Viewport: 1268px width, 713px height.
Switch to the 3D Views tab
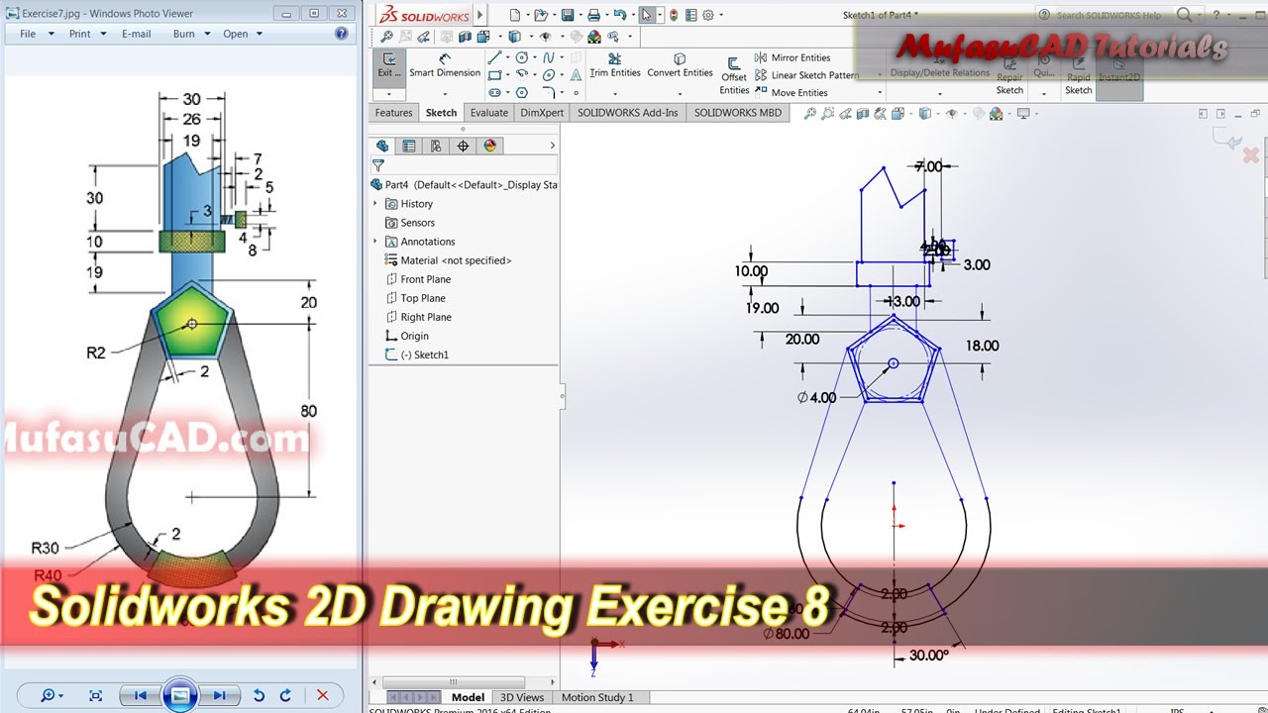coord(522,697)
